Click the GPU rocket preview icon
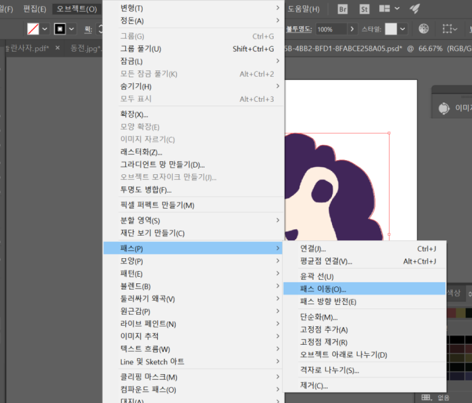This screenshot has width=472, height=403. [x=414, y=9]
